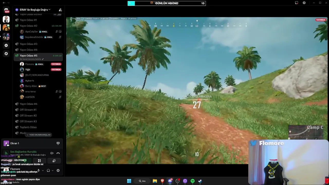Image resolution: width=329 pixels, height=185 pixels.
Task: Open activities launcher icon in voice panel
Action: click(39, 161)
